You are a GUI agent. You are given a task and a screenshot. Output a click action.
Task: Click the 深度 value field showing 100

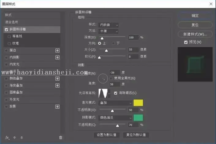[133, 38]
